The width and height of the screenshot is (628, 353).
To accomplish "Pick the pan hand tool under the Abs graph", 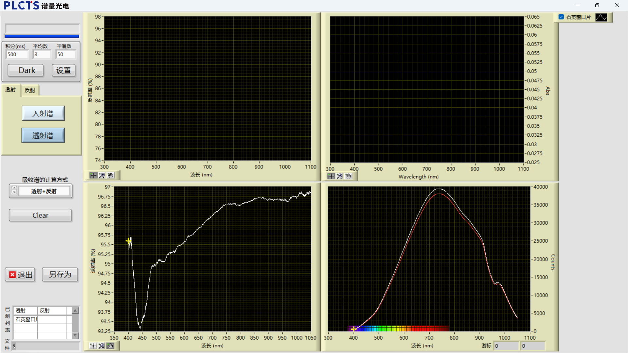I will [348, 176].
